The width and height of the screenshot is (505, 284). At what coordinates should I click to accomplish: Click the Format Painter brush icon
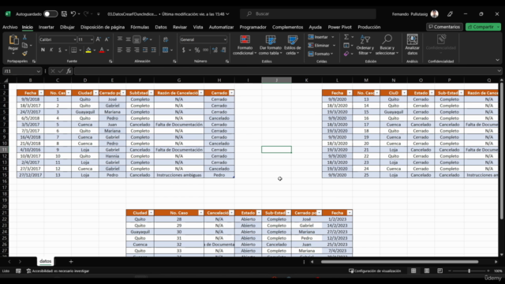pos(24,53)
